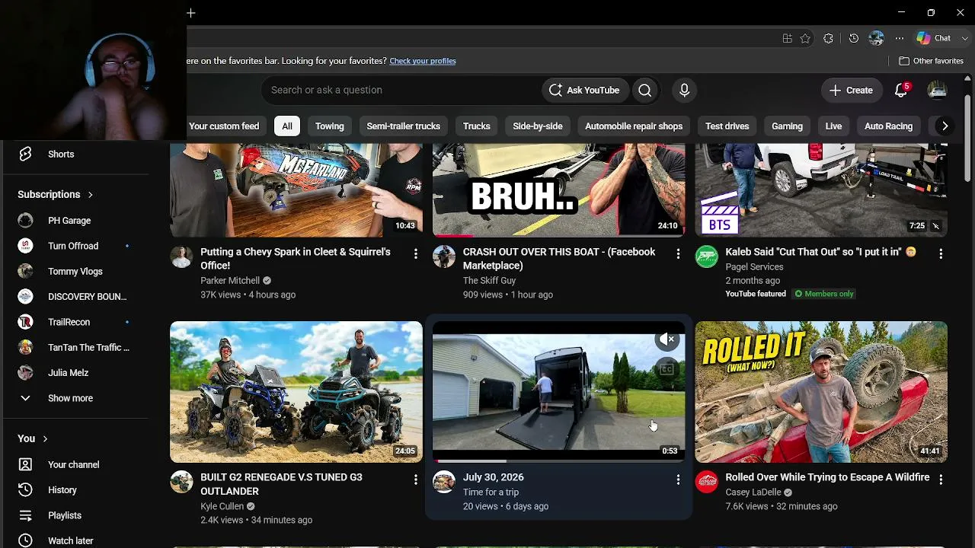Toggle captions on the video preview
The width and height of the screenshot is (975, 548).
tap(667, 369)
